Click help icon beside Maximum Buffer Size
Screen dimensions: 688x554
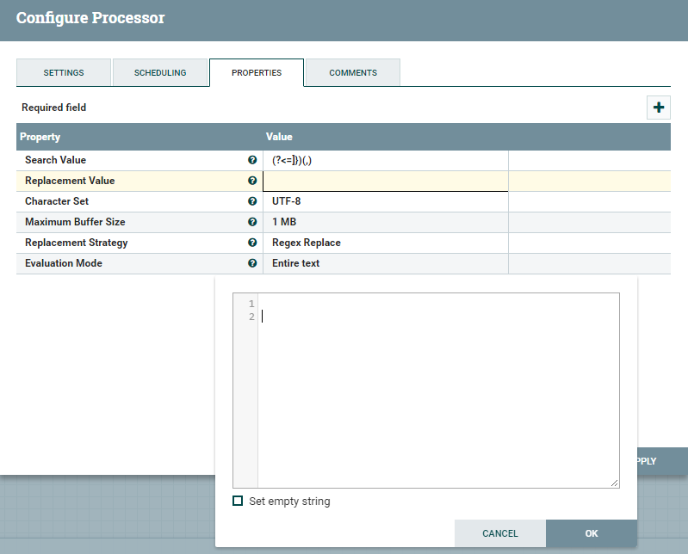(x=252, y=222)
